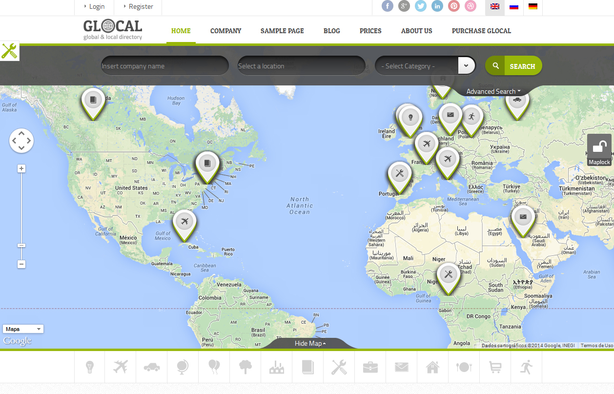Screen dimensions: 614x394
Task: Click the Register link at the top
Action: pos(141,6)
